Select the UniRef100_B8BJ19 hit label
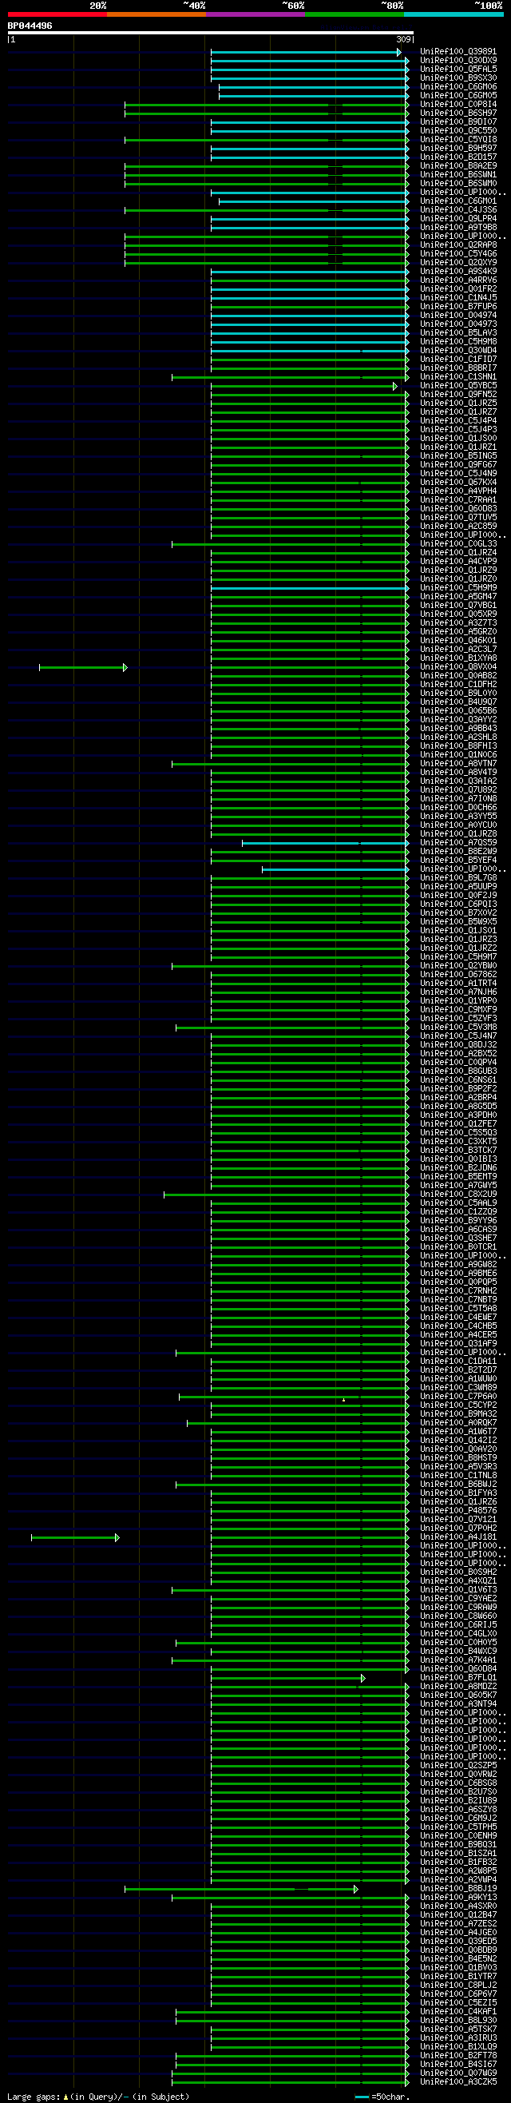 coord(459,1888)
